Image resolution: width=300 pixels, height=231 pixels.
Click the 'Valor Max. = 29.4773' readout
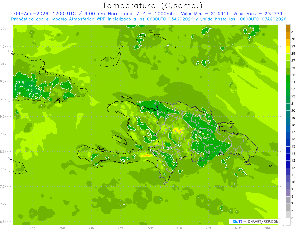tap(258, 14)
